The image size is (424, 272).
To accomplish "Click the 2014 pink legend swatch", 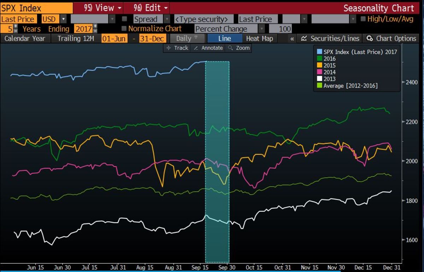I will coord(319,72).
